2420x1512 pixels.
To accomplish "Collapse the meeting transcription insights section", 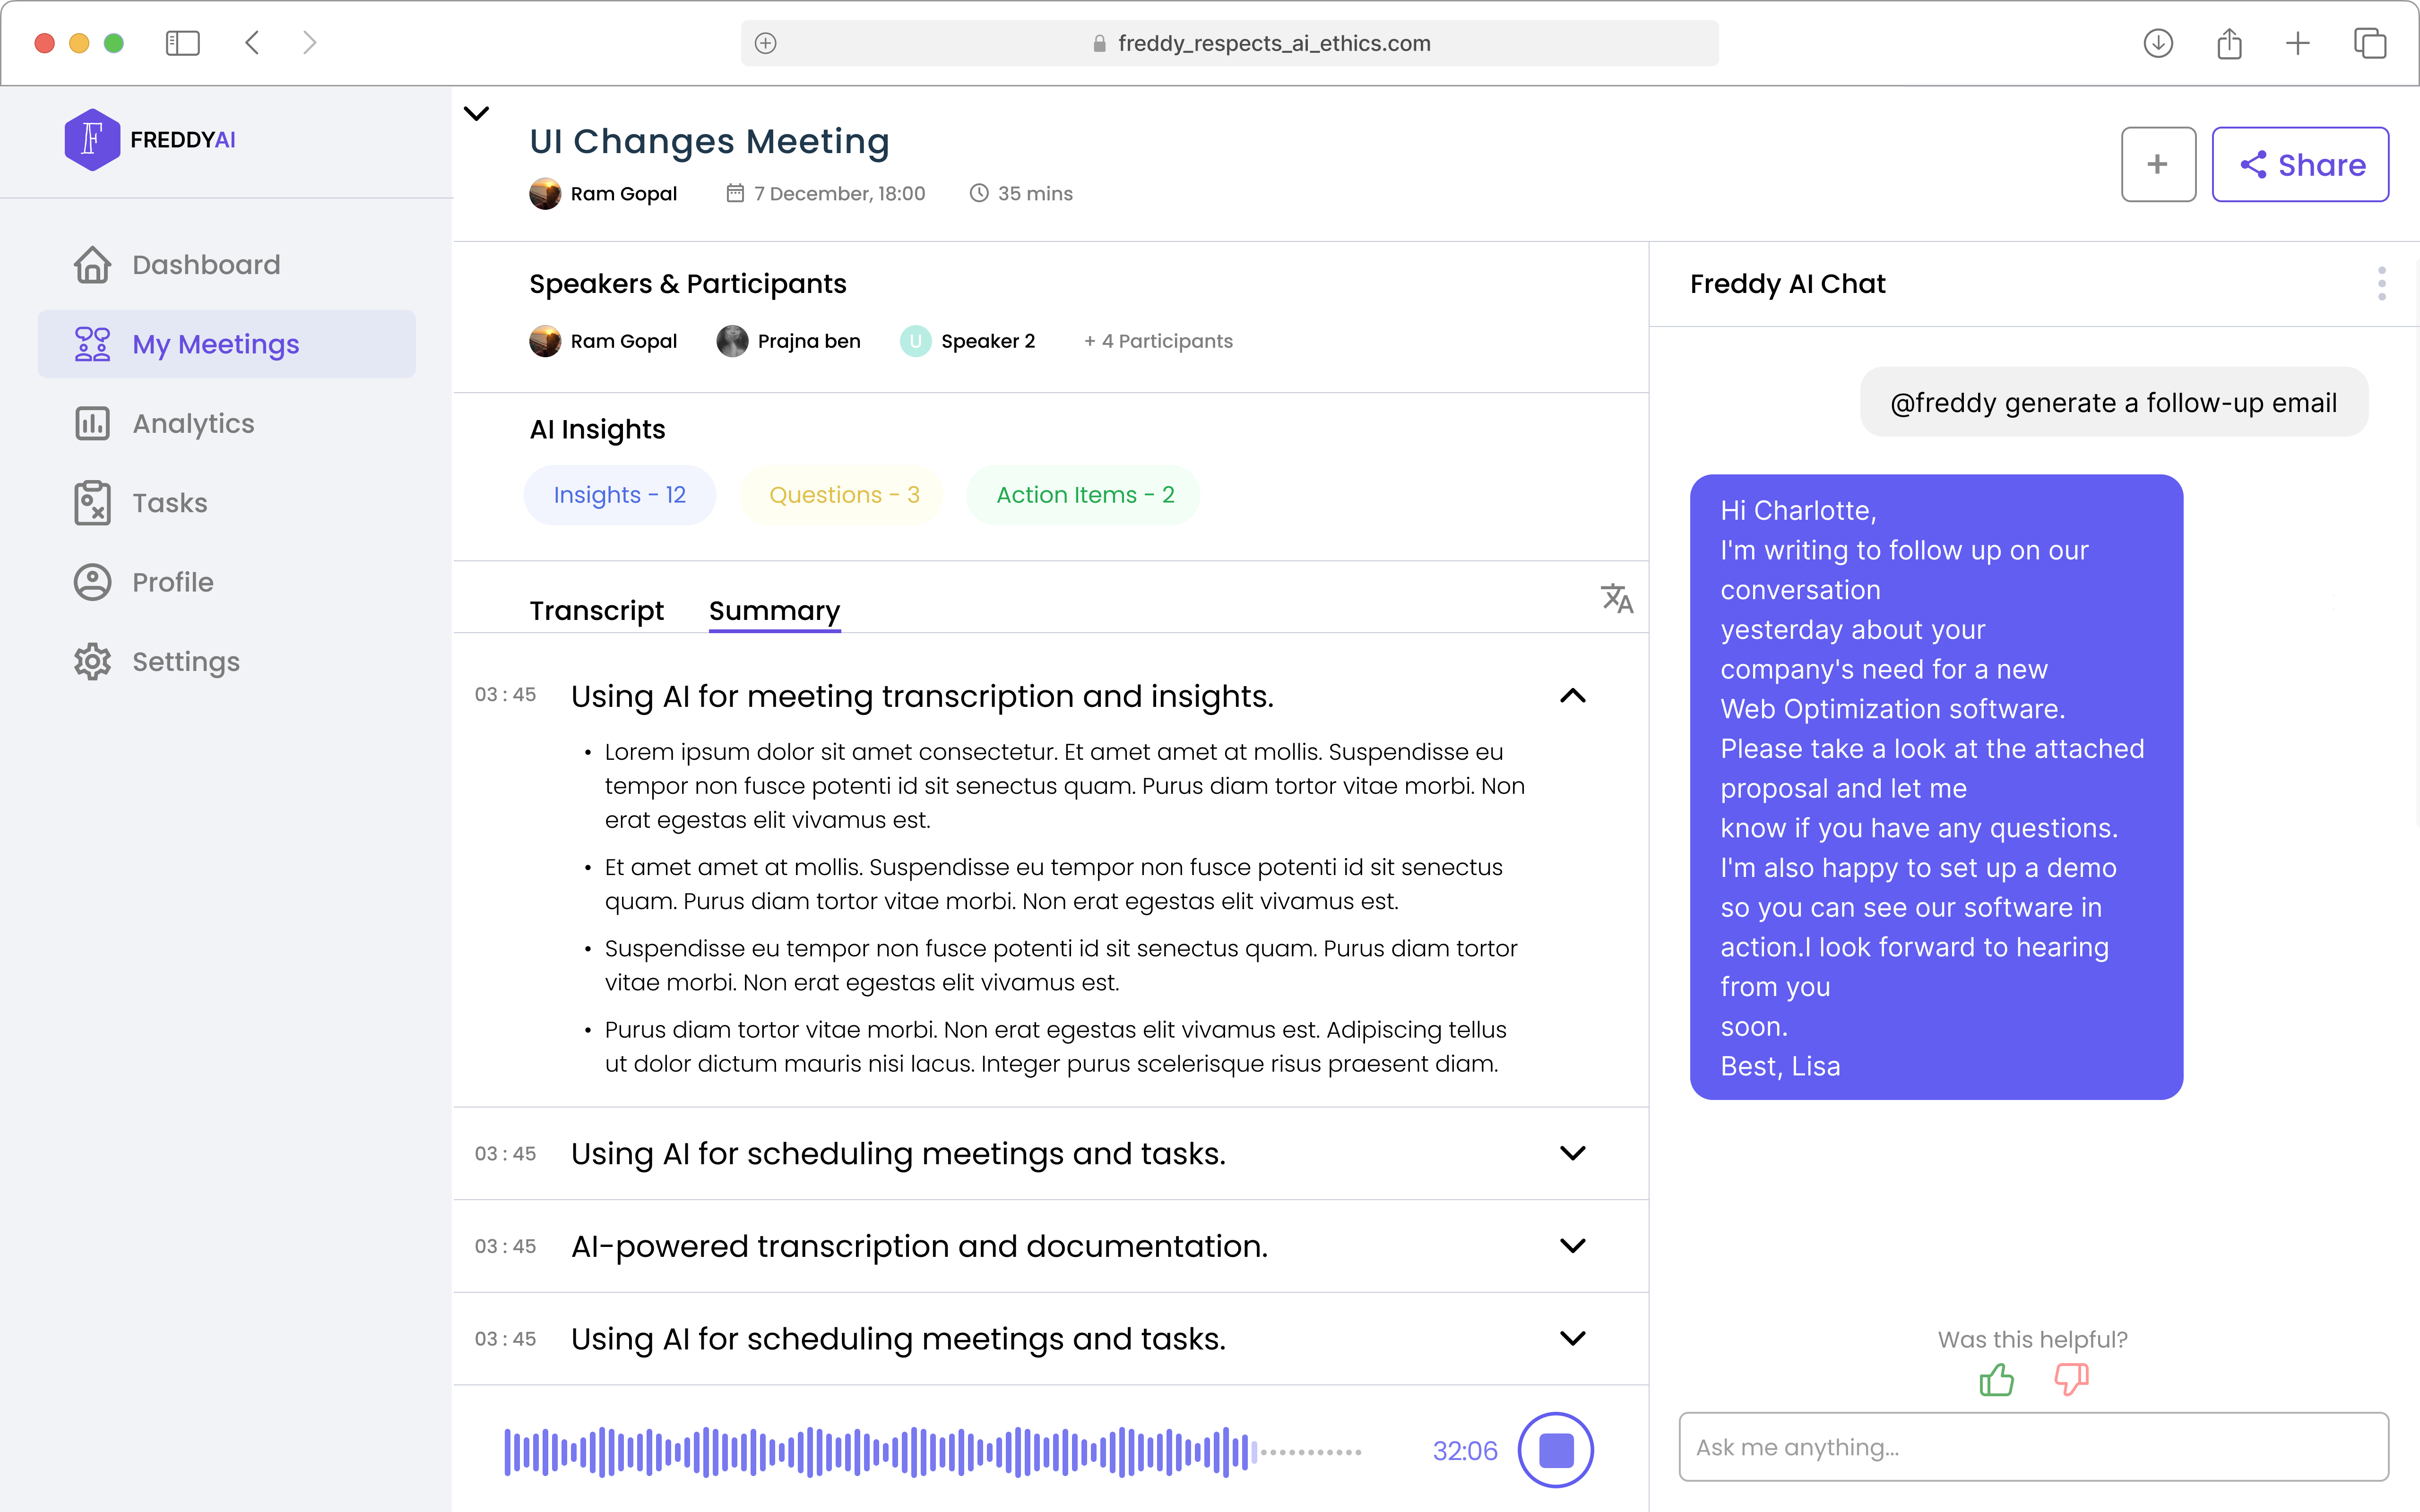I will pos(1572,695).
